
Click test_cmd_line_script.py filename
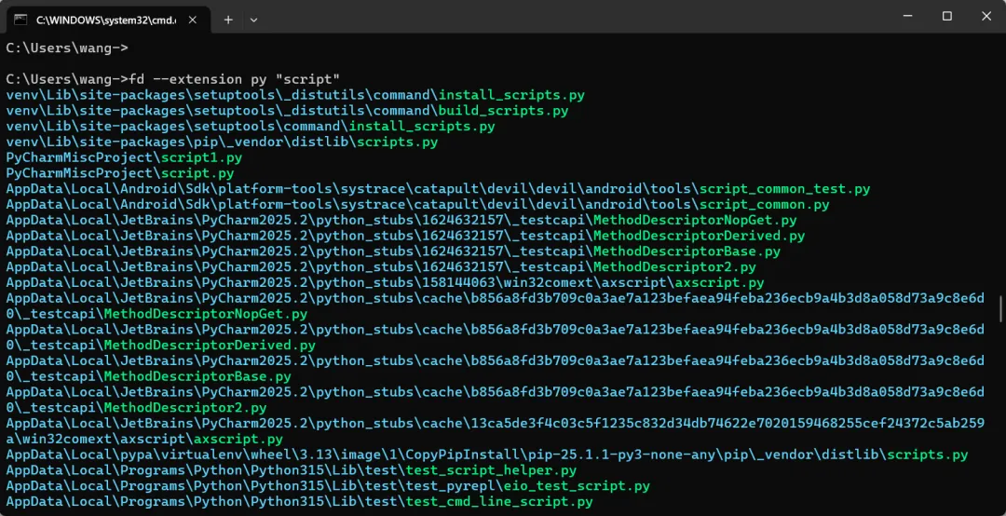click(499, 501)
